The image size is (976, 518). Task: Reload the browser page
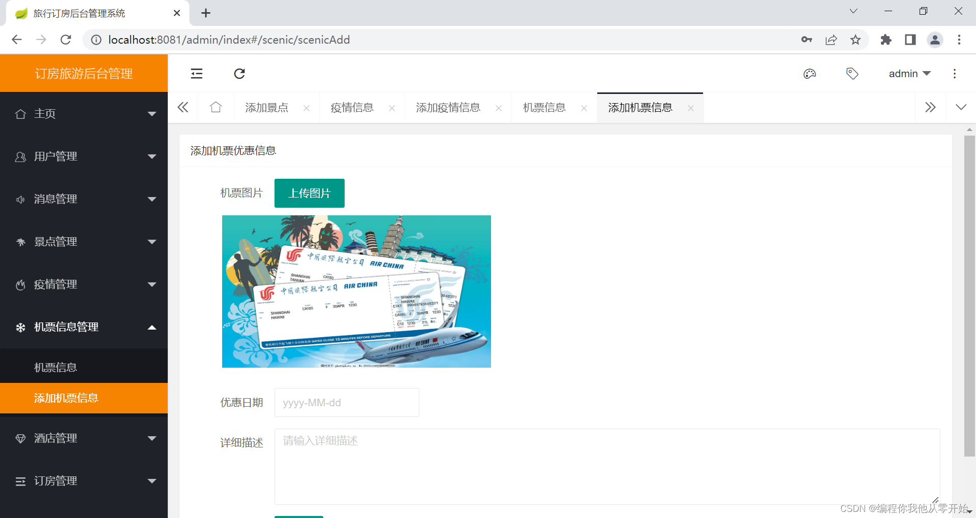[x=66, y=40]
